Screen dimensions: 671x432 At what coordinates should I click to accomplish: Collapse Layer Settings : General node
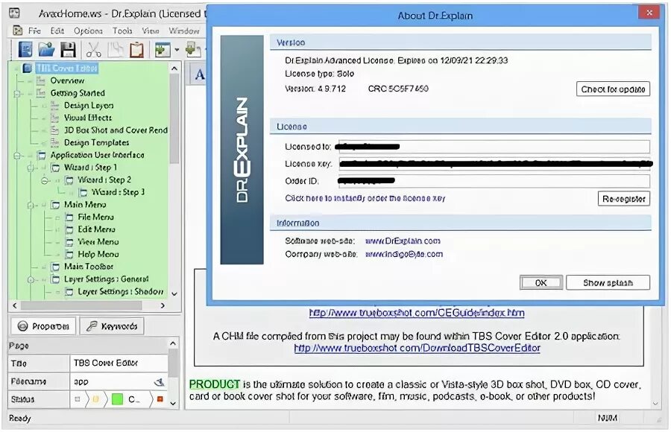pos(31,280)
